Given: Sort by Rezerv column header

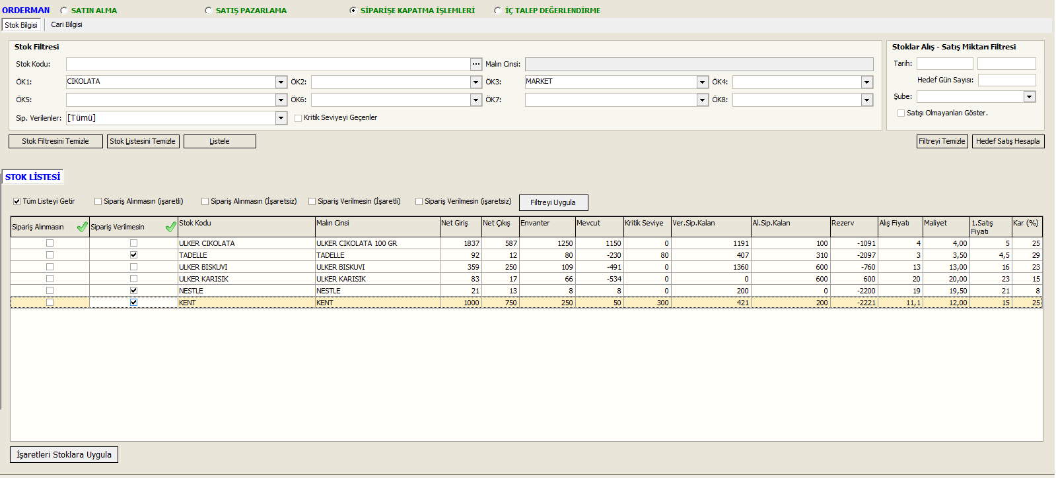Looking at the screenshot, I should tap(854, 227).
